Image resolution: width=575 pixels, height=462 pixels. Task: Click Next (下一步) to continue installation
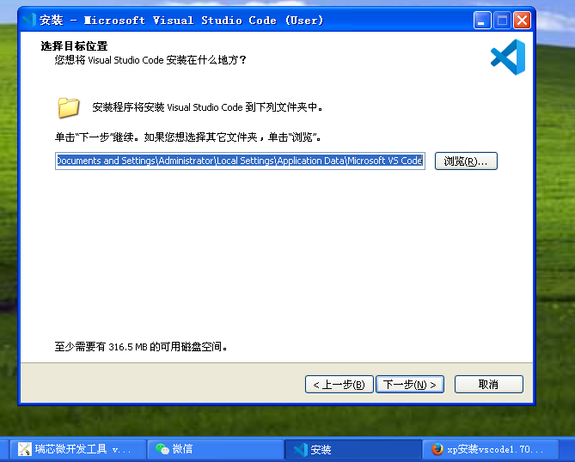[410, 385]
